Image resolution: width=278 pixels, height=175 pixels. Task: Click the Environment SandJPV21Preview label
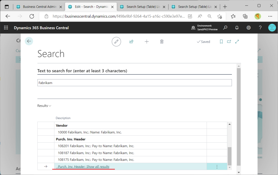click(x=207, y=28)
